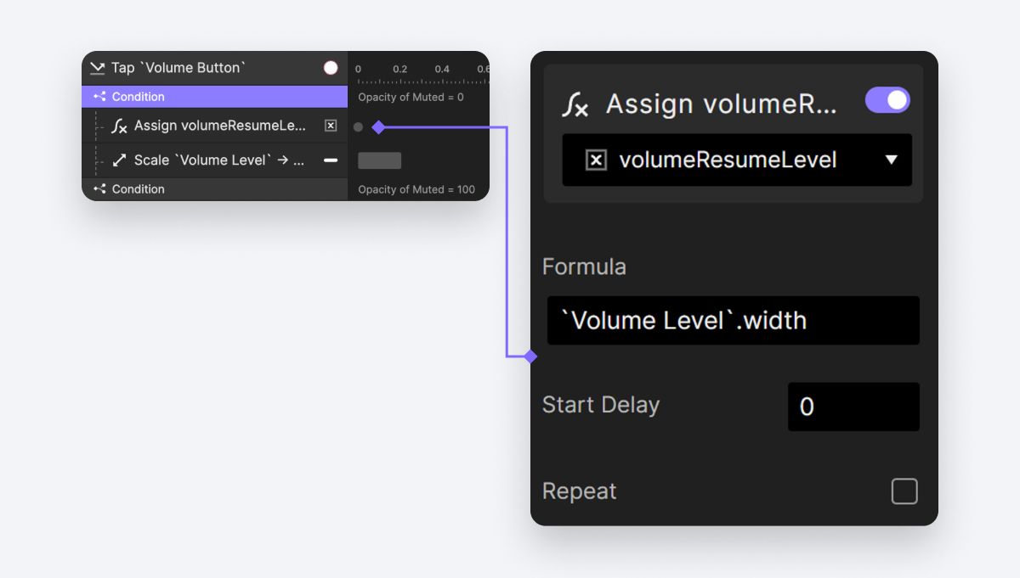The height and width of the screenshot is (578, 1020).
Task: Click the branch icon on the bottom Condition row
Action: click(x=99, y=189)
